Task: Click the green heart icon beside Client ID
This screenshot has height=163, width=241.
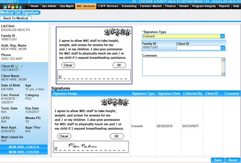Action: pos(17,66)
